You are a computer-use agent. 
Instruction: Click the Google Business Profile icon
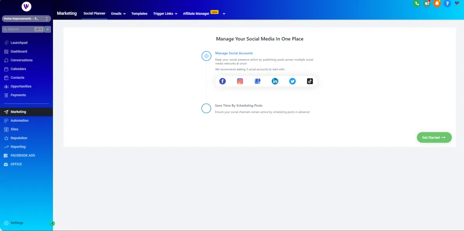258,81
